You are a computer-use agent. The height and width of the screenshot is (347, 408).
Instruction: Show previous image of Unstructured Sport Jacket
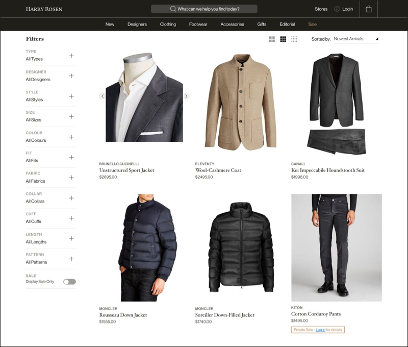tap(103, 96)
